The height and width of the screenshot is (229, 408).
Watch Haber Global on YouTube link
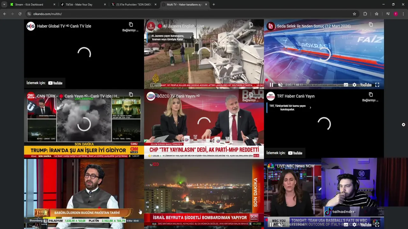45,83
